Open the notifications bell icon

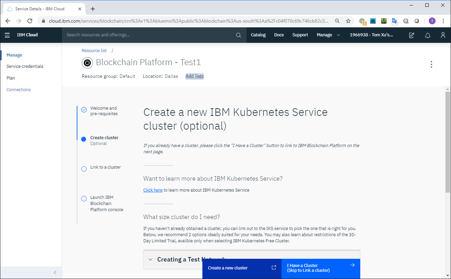click(428, 35)
